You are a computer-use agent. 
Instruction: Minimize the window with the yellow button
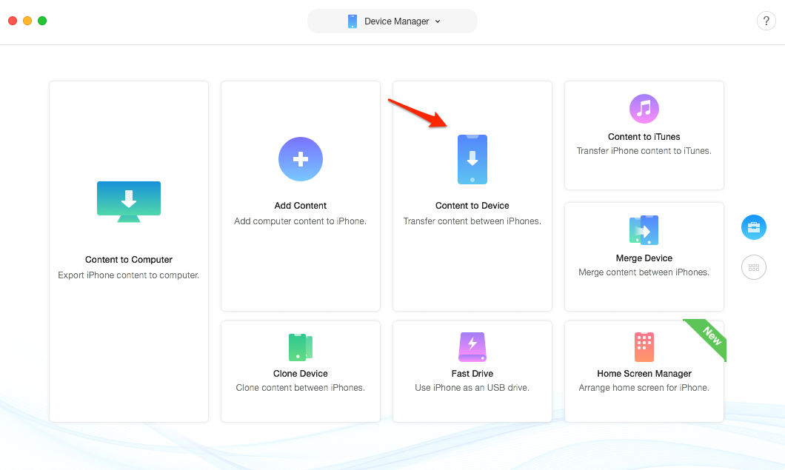pyautogui.click(x=27, y=21)
